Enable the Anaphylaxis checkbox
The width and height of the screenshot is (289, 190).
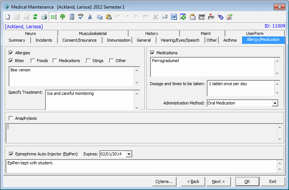point(11,118)
